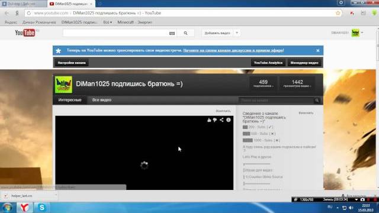Open the 'Minecraft - Энергия' bookmark
Viewport: 379px width, 213px height.
[x=134, y=22]
